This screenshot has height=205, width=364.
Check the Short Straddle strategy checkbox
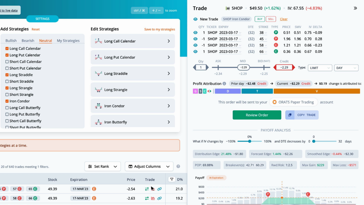tap(7, 82)
